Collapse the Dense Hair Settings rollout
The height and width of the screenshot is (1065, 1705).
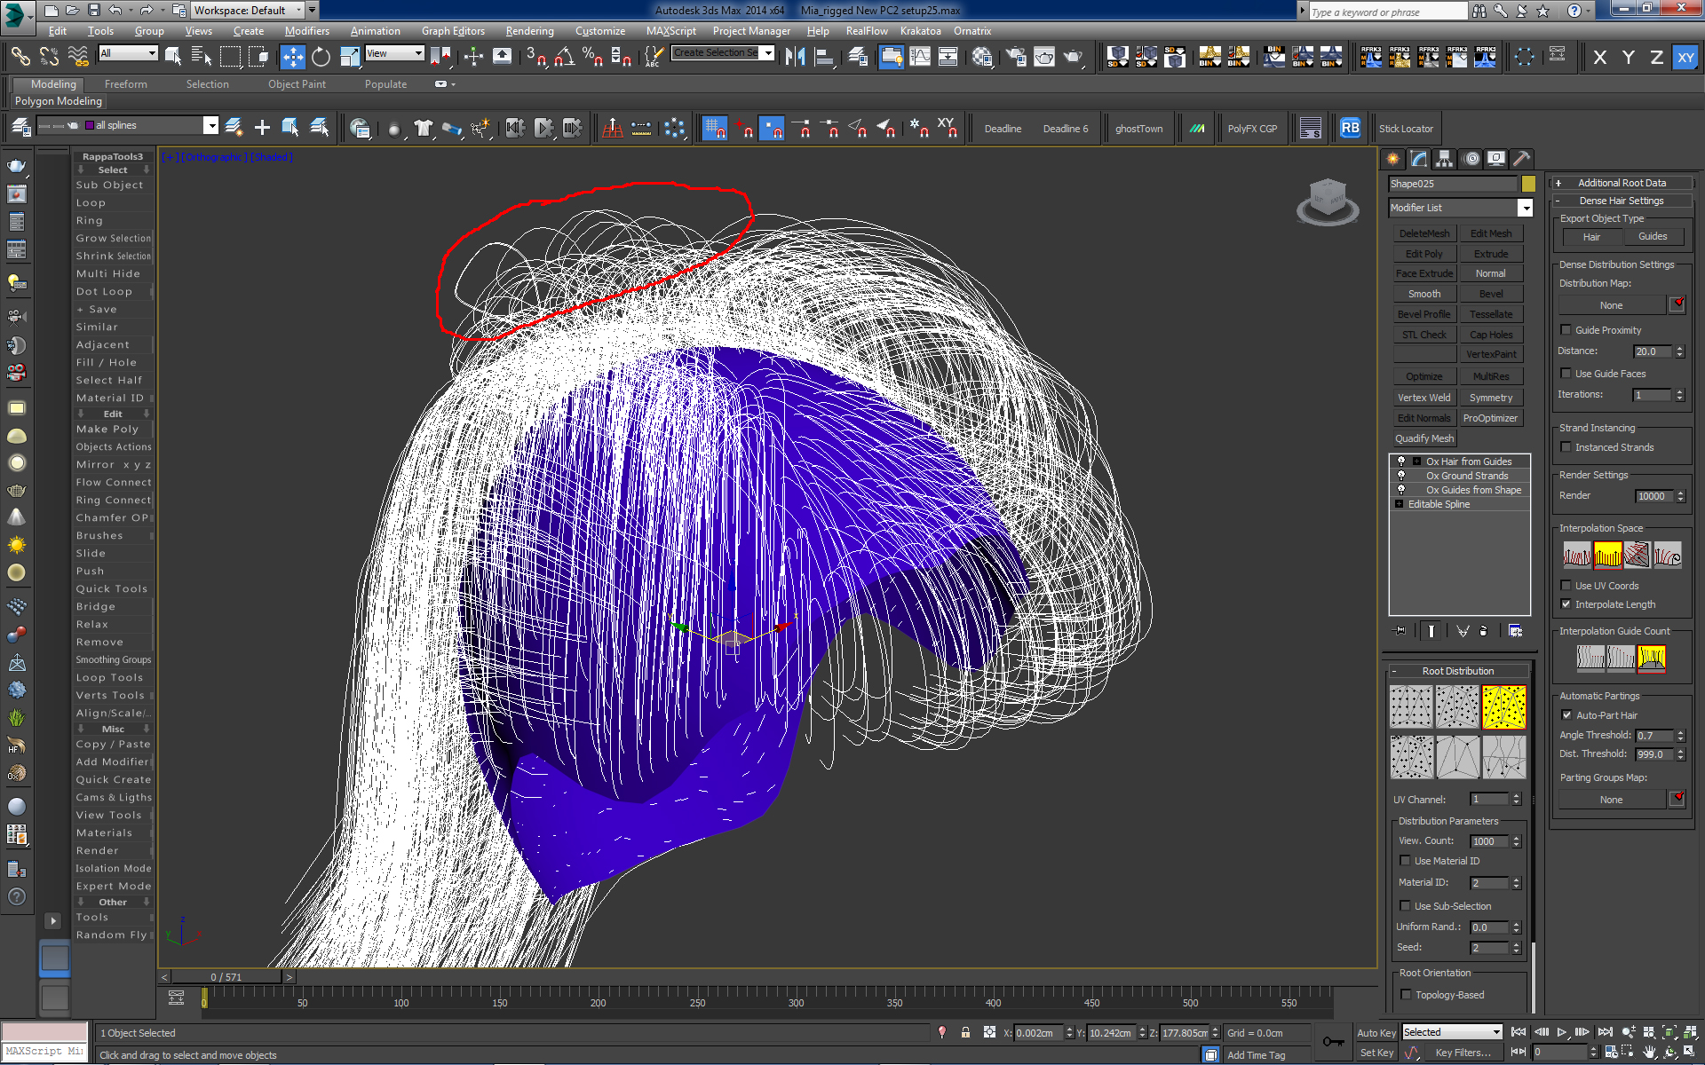tap(1622, 201)
